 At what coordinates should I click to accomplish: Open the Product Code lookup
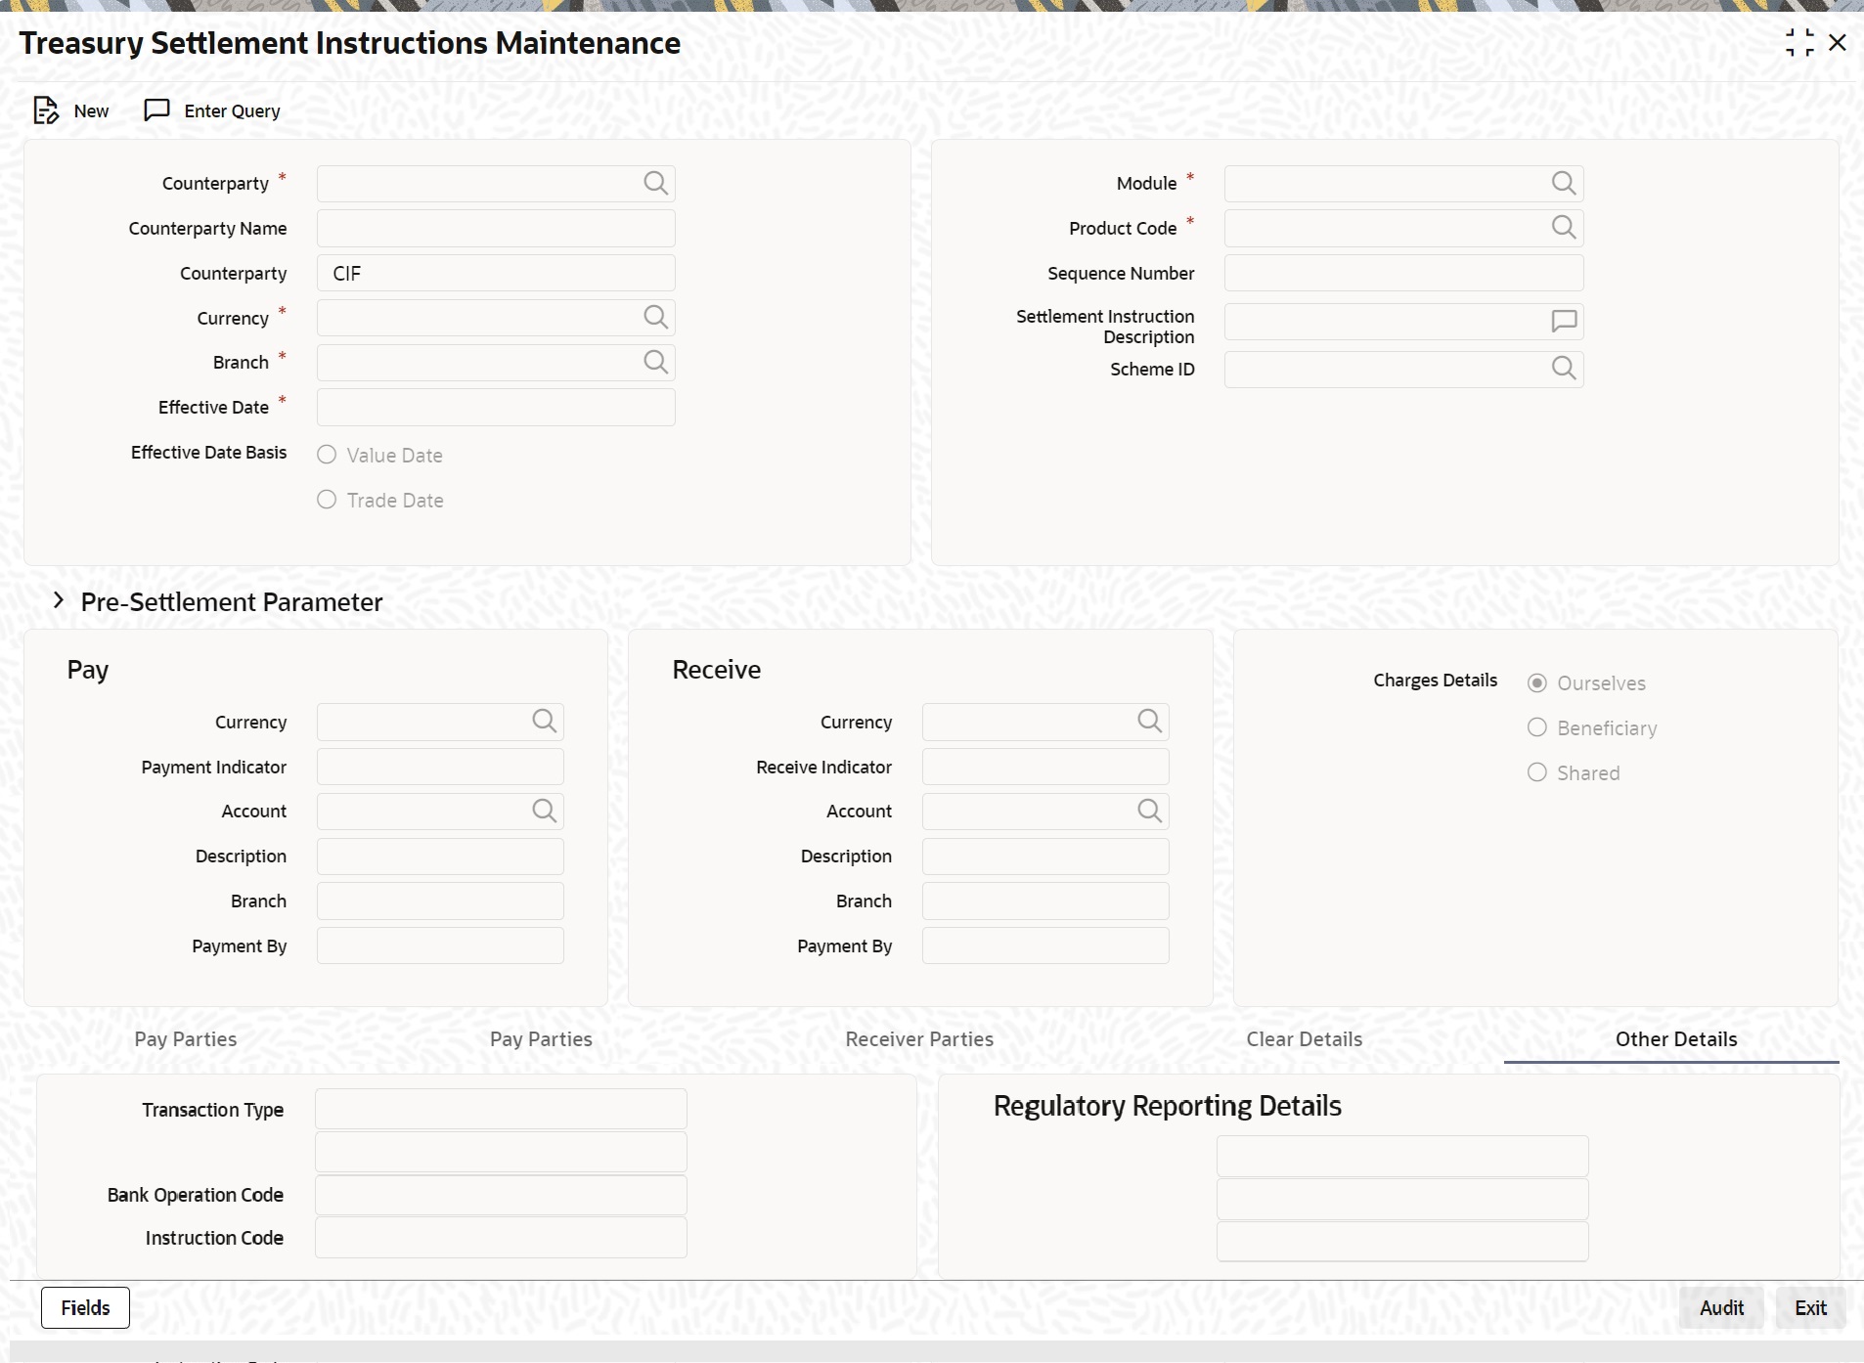[1563, 228]
